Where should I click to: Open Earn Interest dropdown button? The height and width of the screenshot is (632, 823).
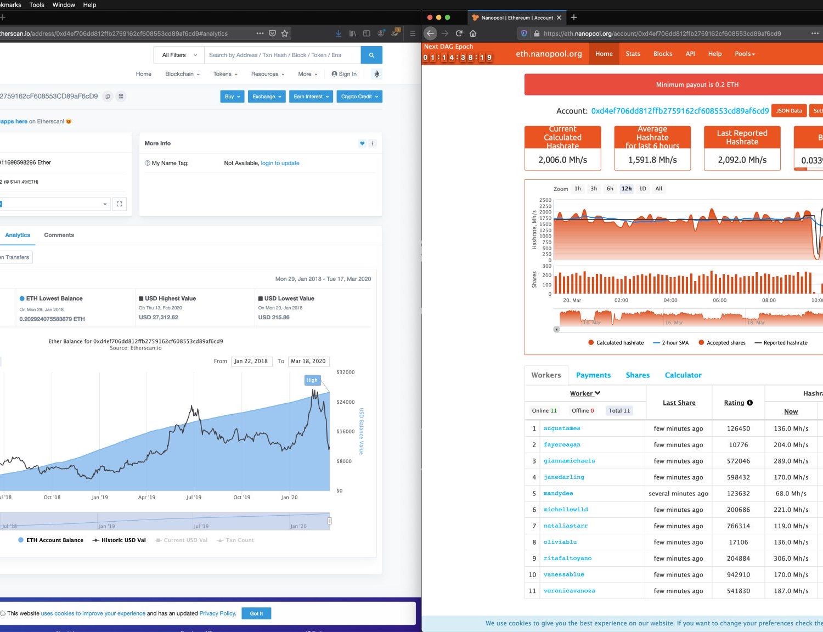[x=311, y=97]
